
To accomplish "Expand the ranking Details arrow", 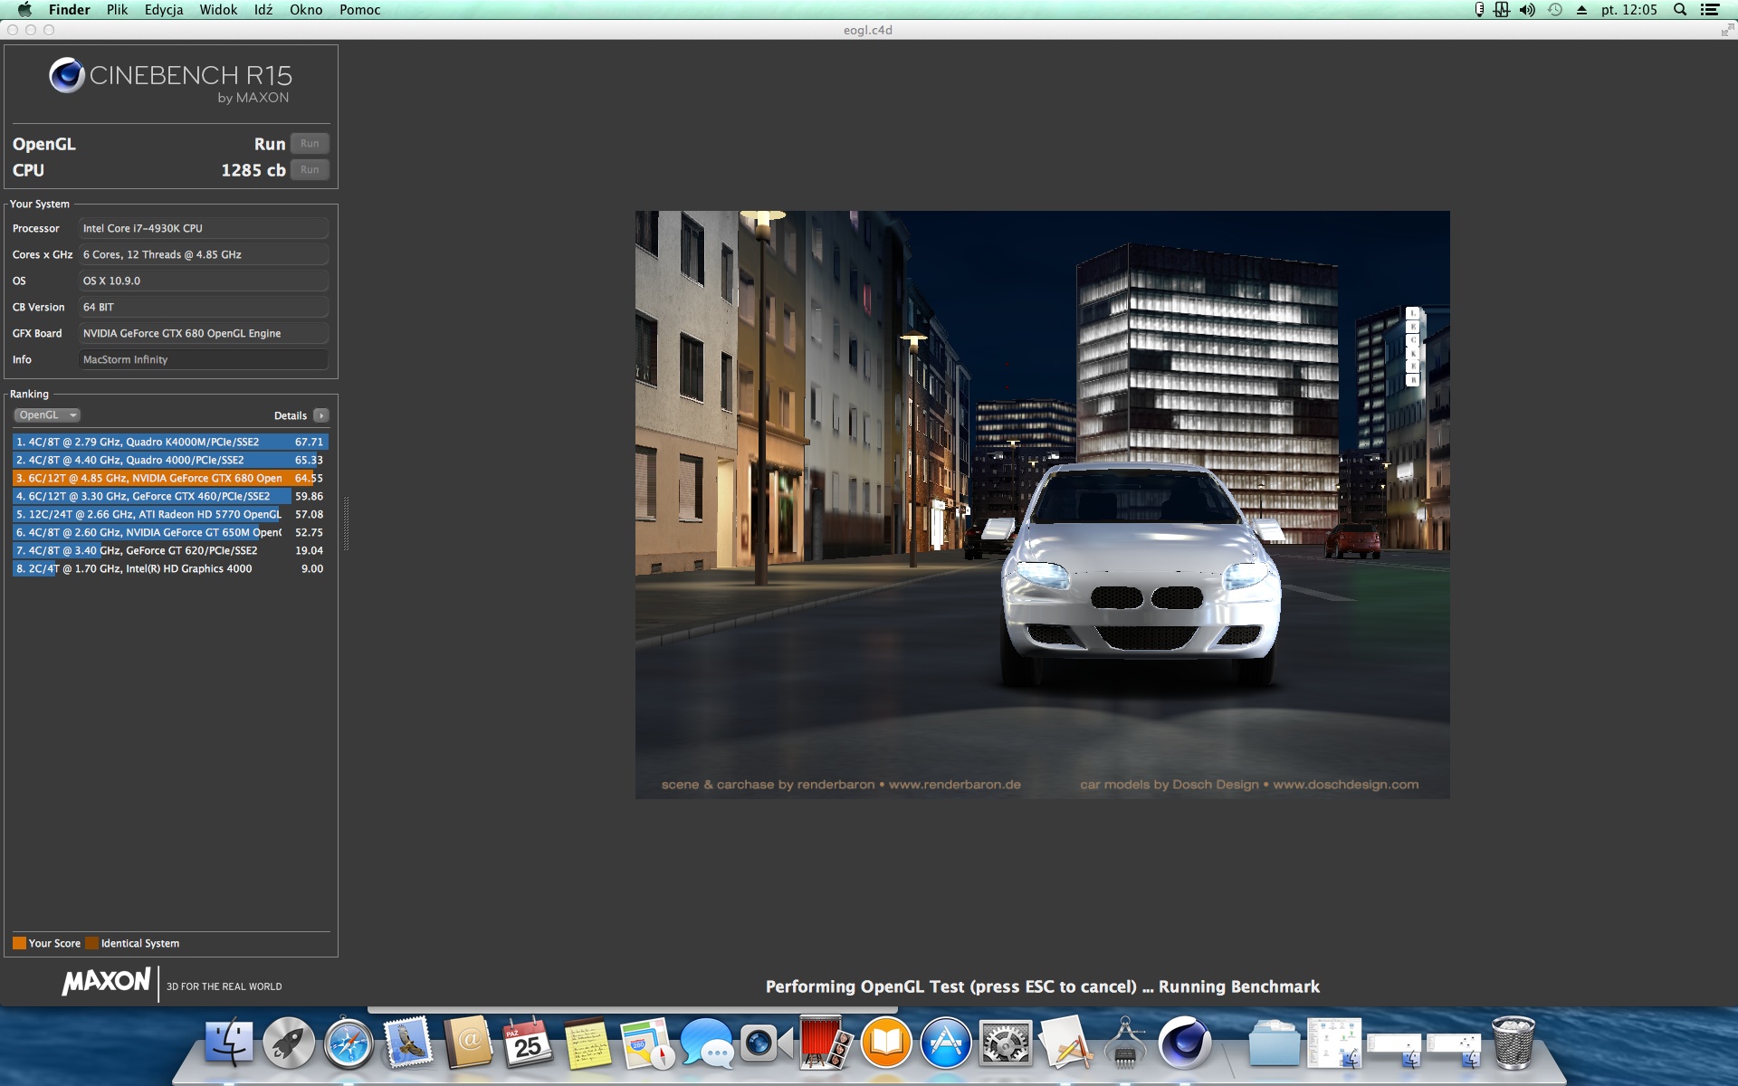I will (321, 415).
